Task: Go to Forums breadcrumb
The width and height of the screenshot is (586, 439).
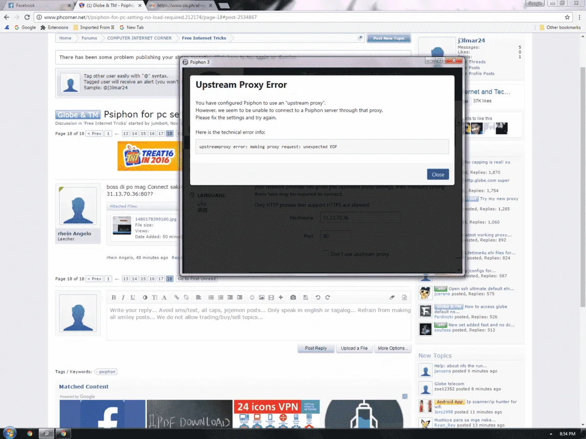Action: [89, 38]
